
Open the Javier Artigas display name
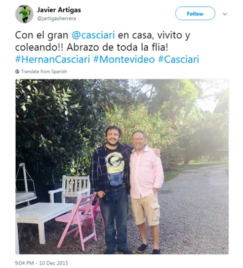[x=59, y=10]
